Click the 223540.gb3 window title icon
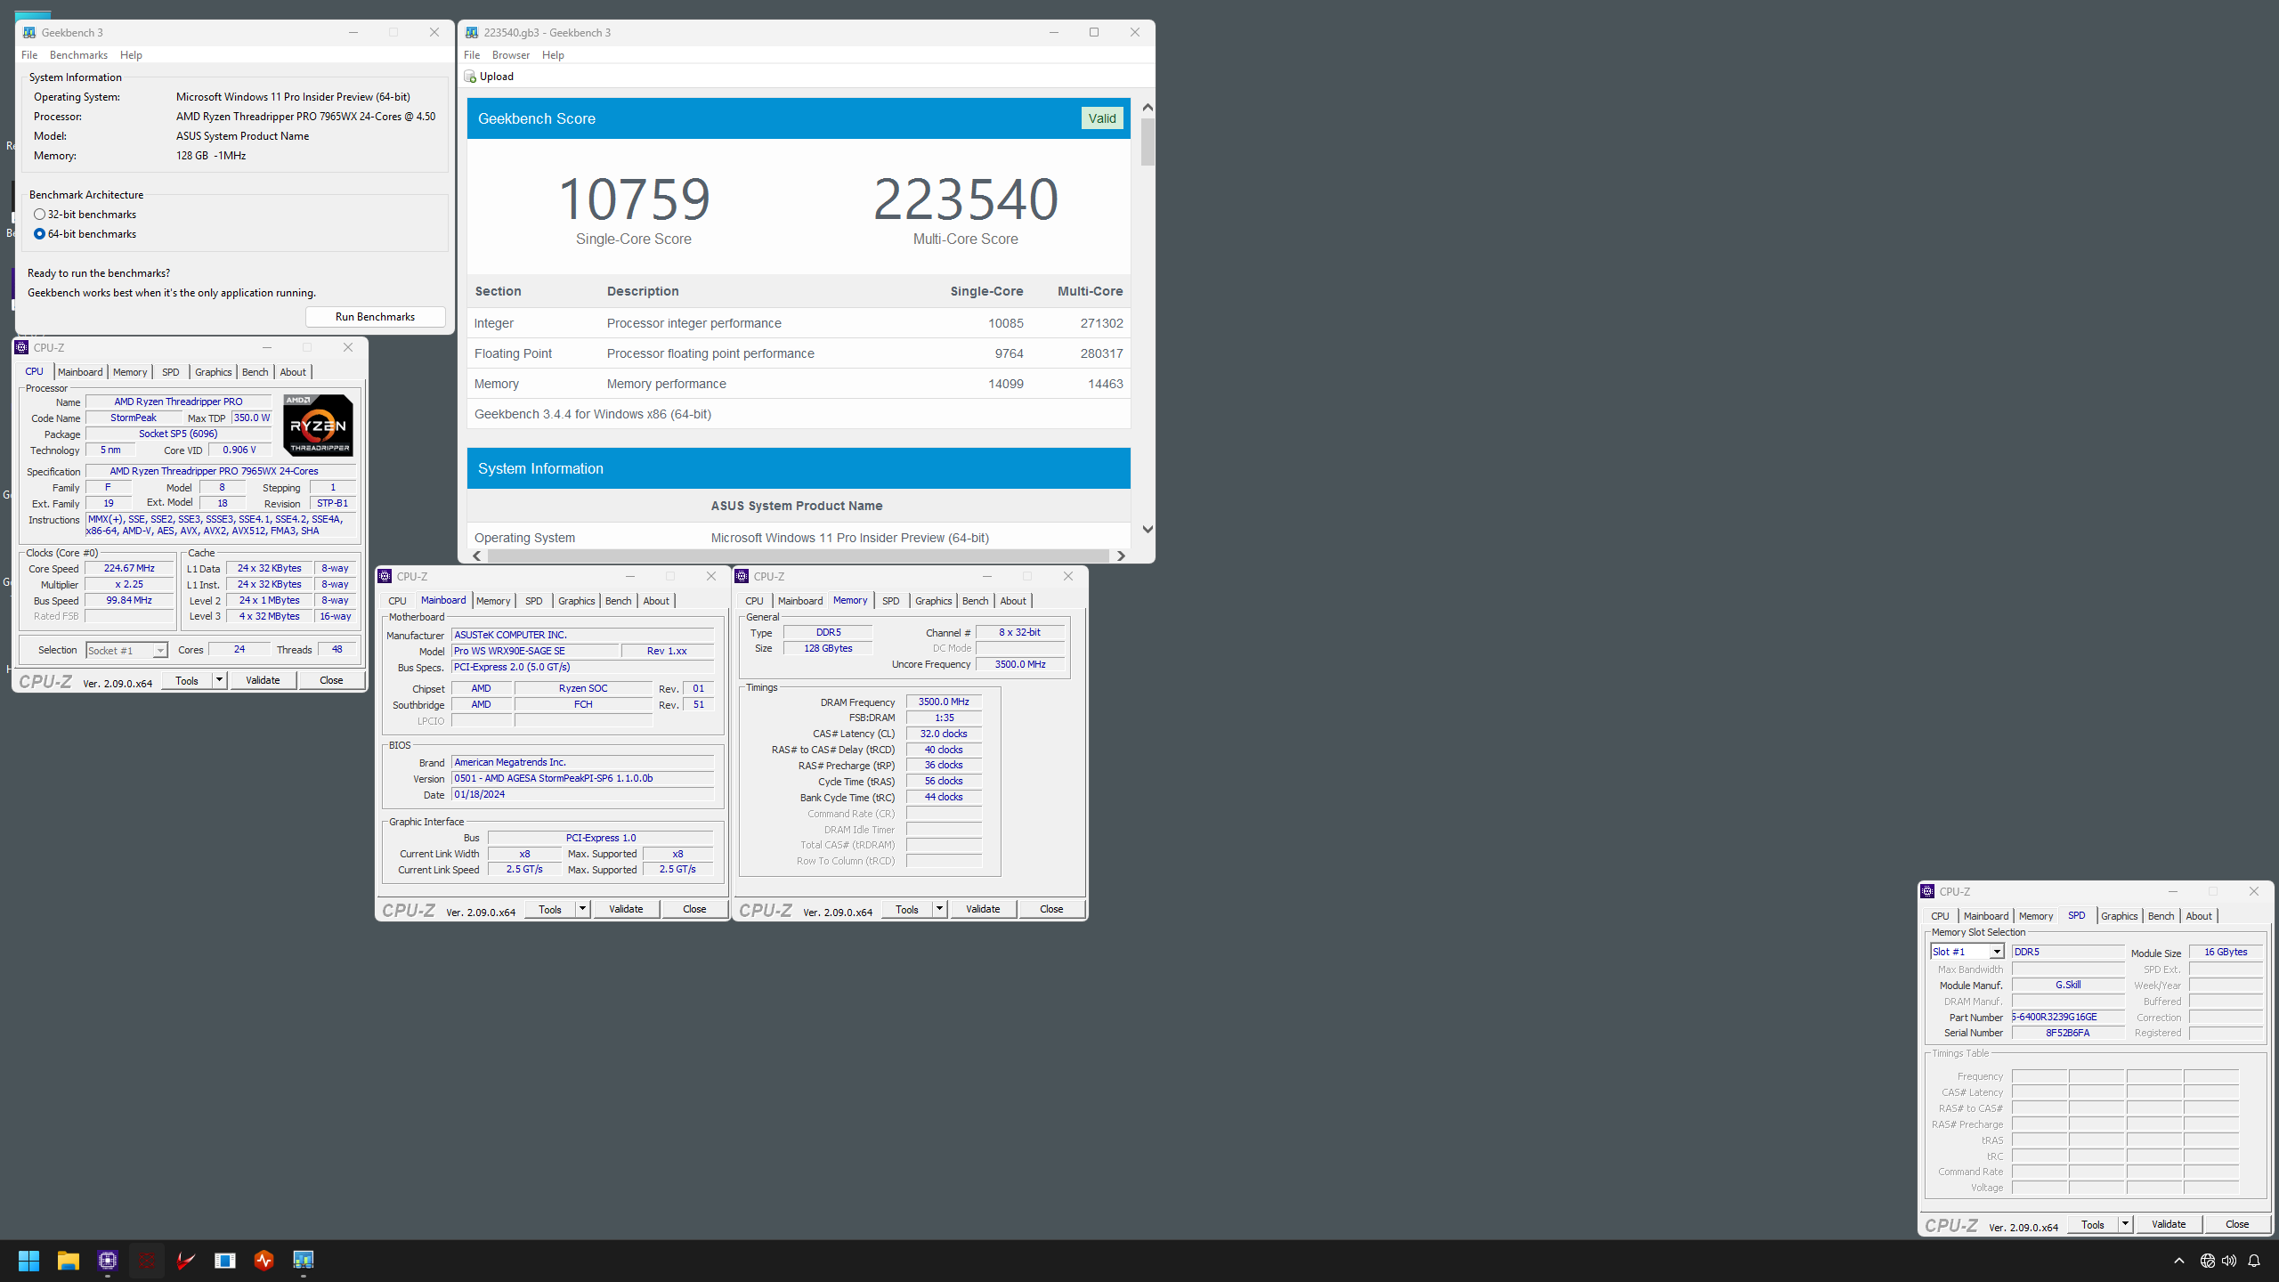This screenshot has height=1282, width=2279. (x=472, y=32)
